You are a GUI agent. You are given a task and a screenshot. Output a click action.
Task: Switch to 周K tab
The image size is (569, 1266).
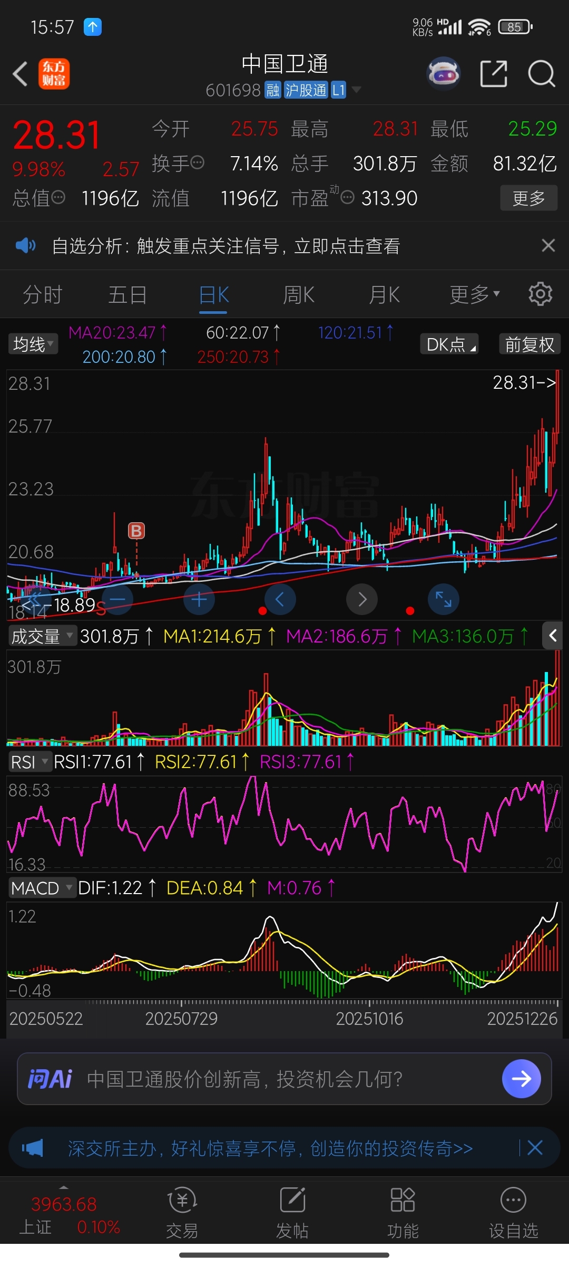[299, 294]
